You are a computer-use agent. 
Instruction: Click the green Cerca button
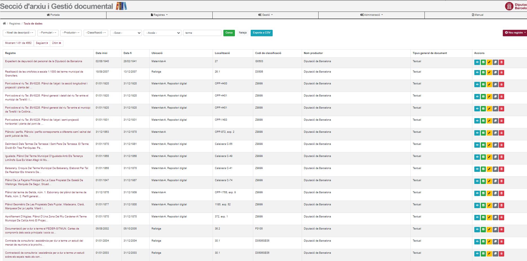[229, 33]
